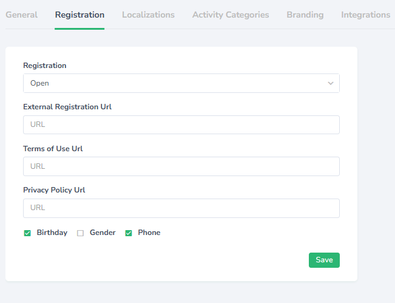395x303 pixels.
Task: Click the Registration dropdown chevron arrow
Action: 331,83
